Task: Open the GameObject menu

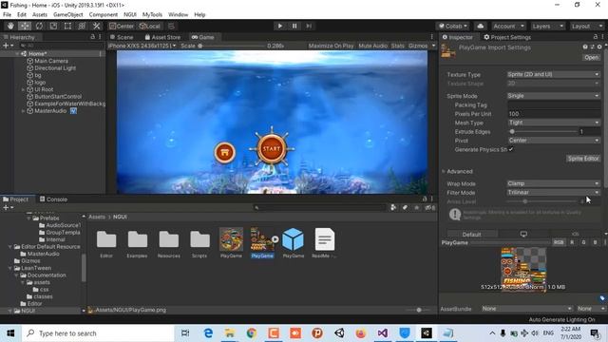Action: 68,15
